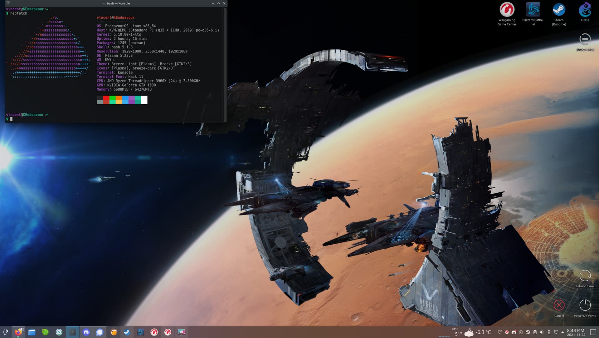Open the clock and calendar widget
Screen dimensions: 599x338
(x=576, y=332)
